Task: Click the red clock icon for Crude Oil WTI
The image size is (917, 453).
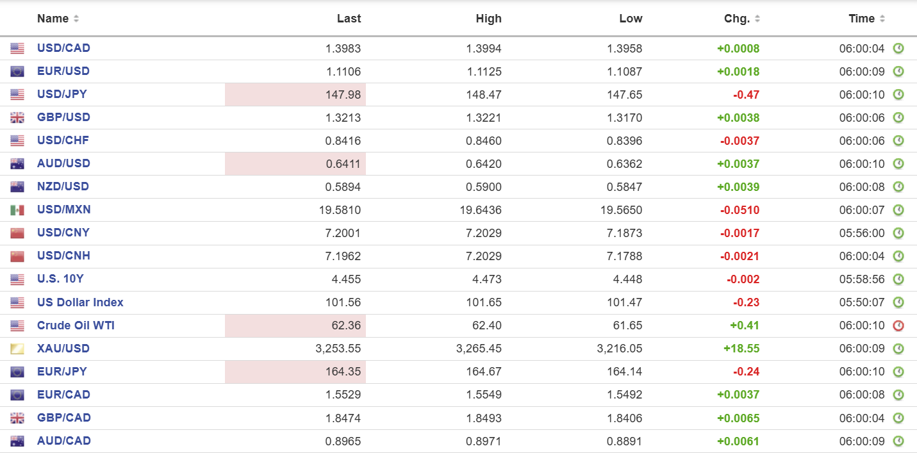Action: click(898, 325)
